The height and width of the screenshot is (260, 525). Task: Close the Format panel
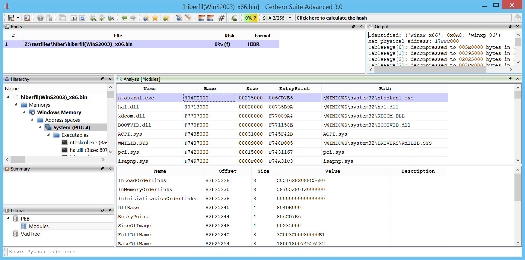click(x=110, y=210)
